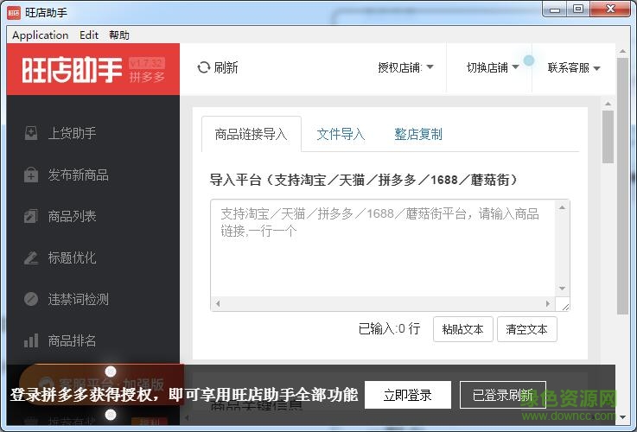
Task: Click the 违禁词检测 circle icon
Action: click(31, 299)
